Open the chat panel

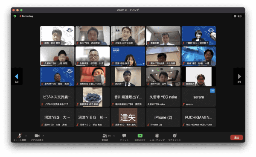point(124,137)
